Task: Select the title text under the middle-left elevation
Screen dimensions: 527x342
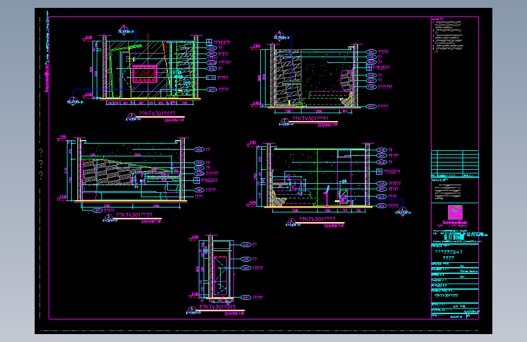Action: coord(134,215)
